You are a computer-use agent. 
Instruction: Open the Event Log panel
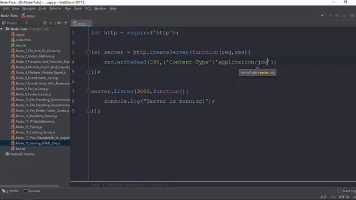click(x=347, y=191)
